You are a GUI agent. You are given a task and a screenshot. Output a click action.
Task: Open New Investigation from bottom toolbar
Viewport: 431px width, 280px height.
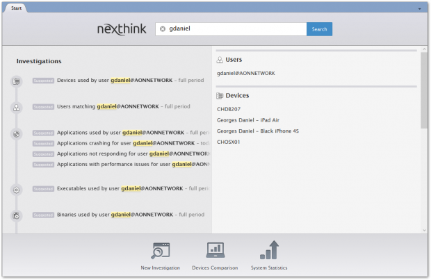[x=160, y=255]
